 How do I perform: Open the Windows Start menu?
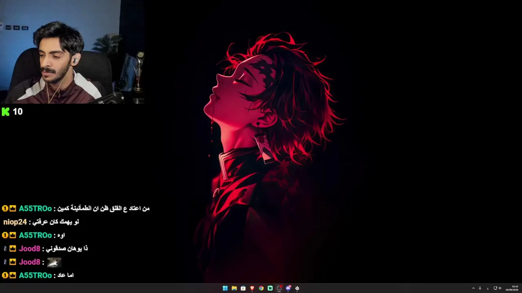click(225, 288)
